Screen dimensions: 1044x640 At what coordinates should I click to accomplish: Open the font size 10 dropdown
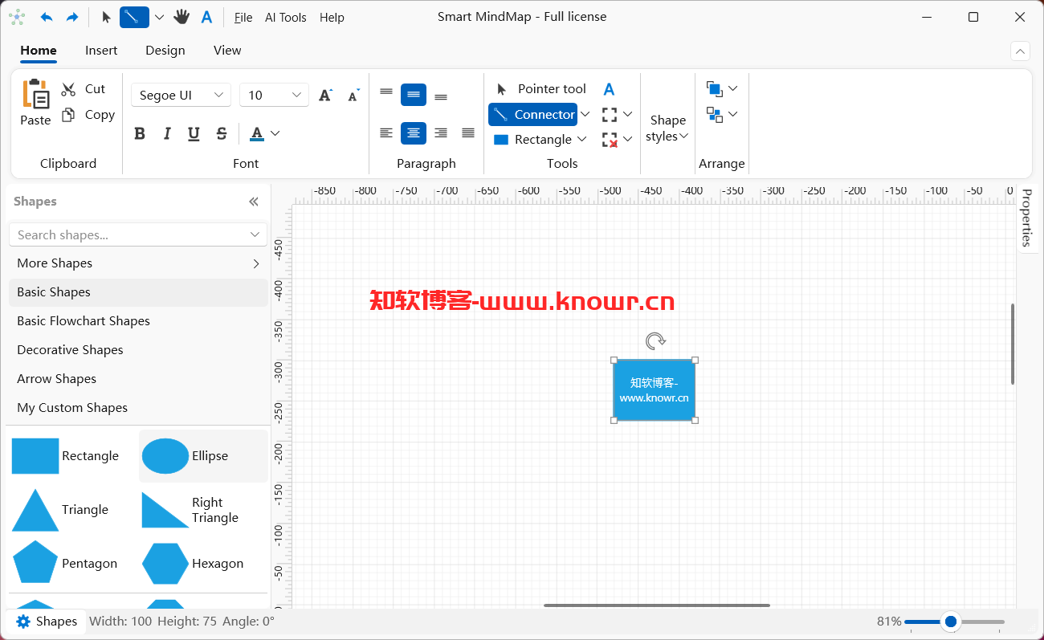point(274,95)
